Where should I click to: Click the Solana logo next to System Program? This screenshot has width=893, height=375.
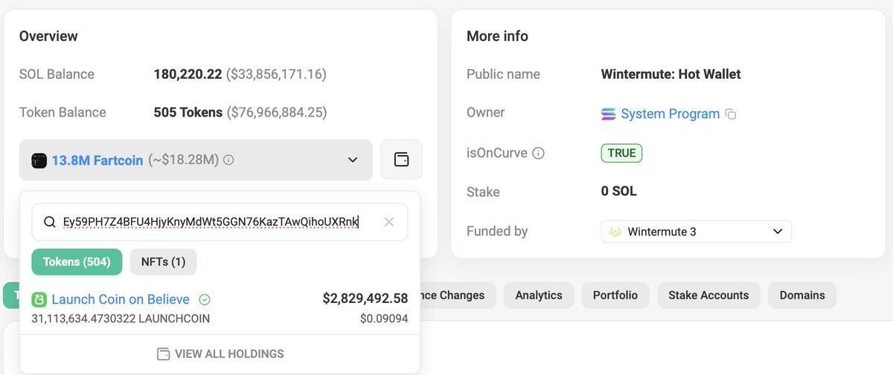pos(608,114)
